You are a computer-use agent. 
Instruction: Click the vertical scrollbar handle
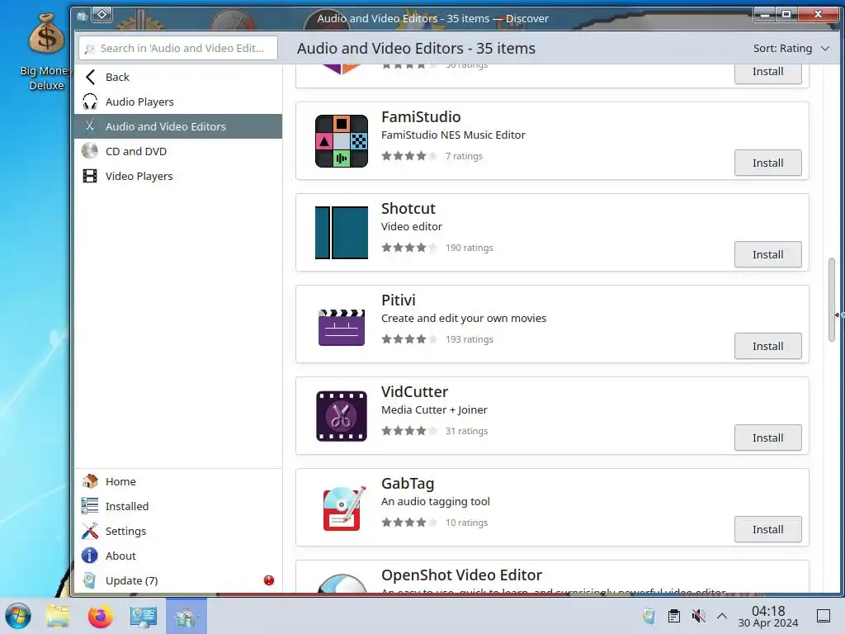point(832,300)
